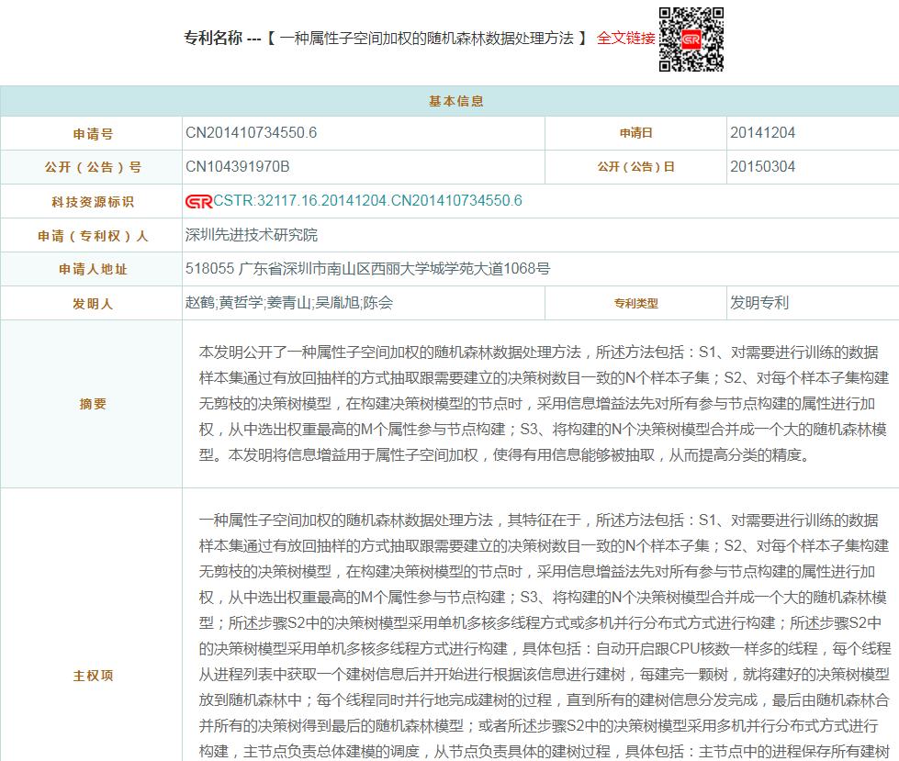
Task: Click the 申请号 row label
Action: pos(93,134)
